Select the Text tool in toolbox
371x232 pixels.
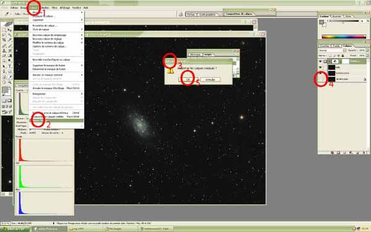(10, 66)
